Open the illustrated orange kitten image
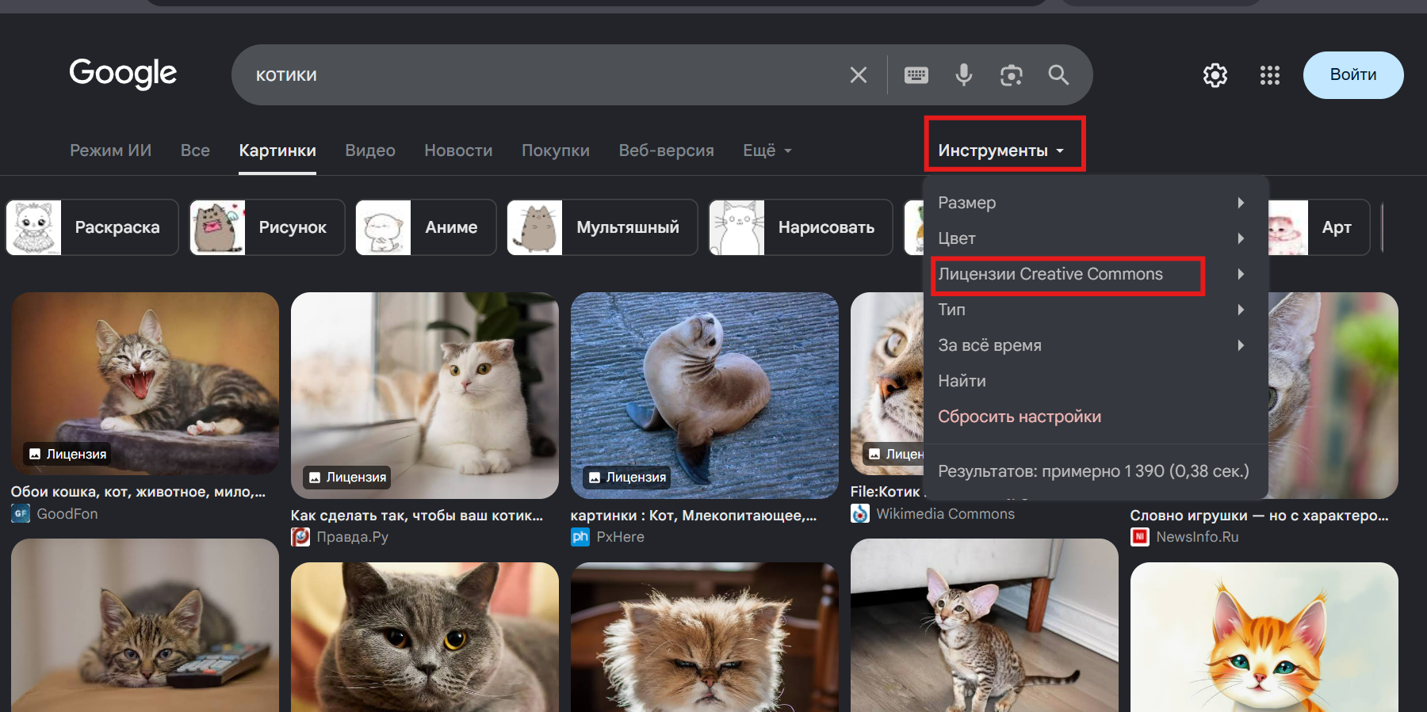 [x=1264, y=637]
